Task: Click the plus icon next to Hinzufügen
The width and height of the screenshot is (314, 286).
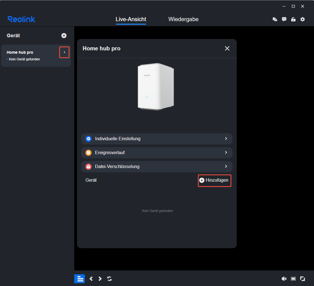Action: coord(202,180)
